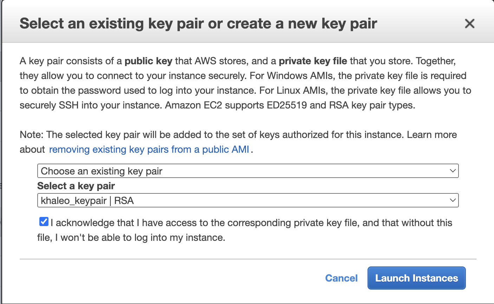Click the "Learn more" text in the note
The width and height of the screenshot is (494, 304).
pyautogui.click(x=432, y=135)
